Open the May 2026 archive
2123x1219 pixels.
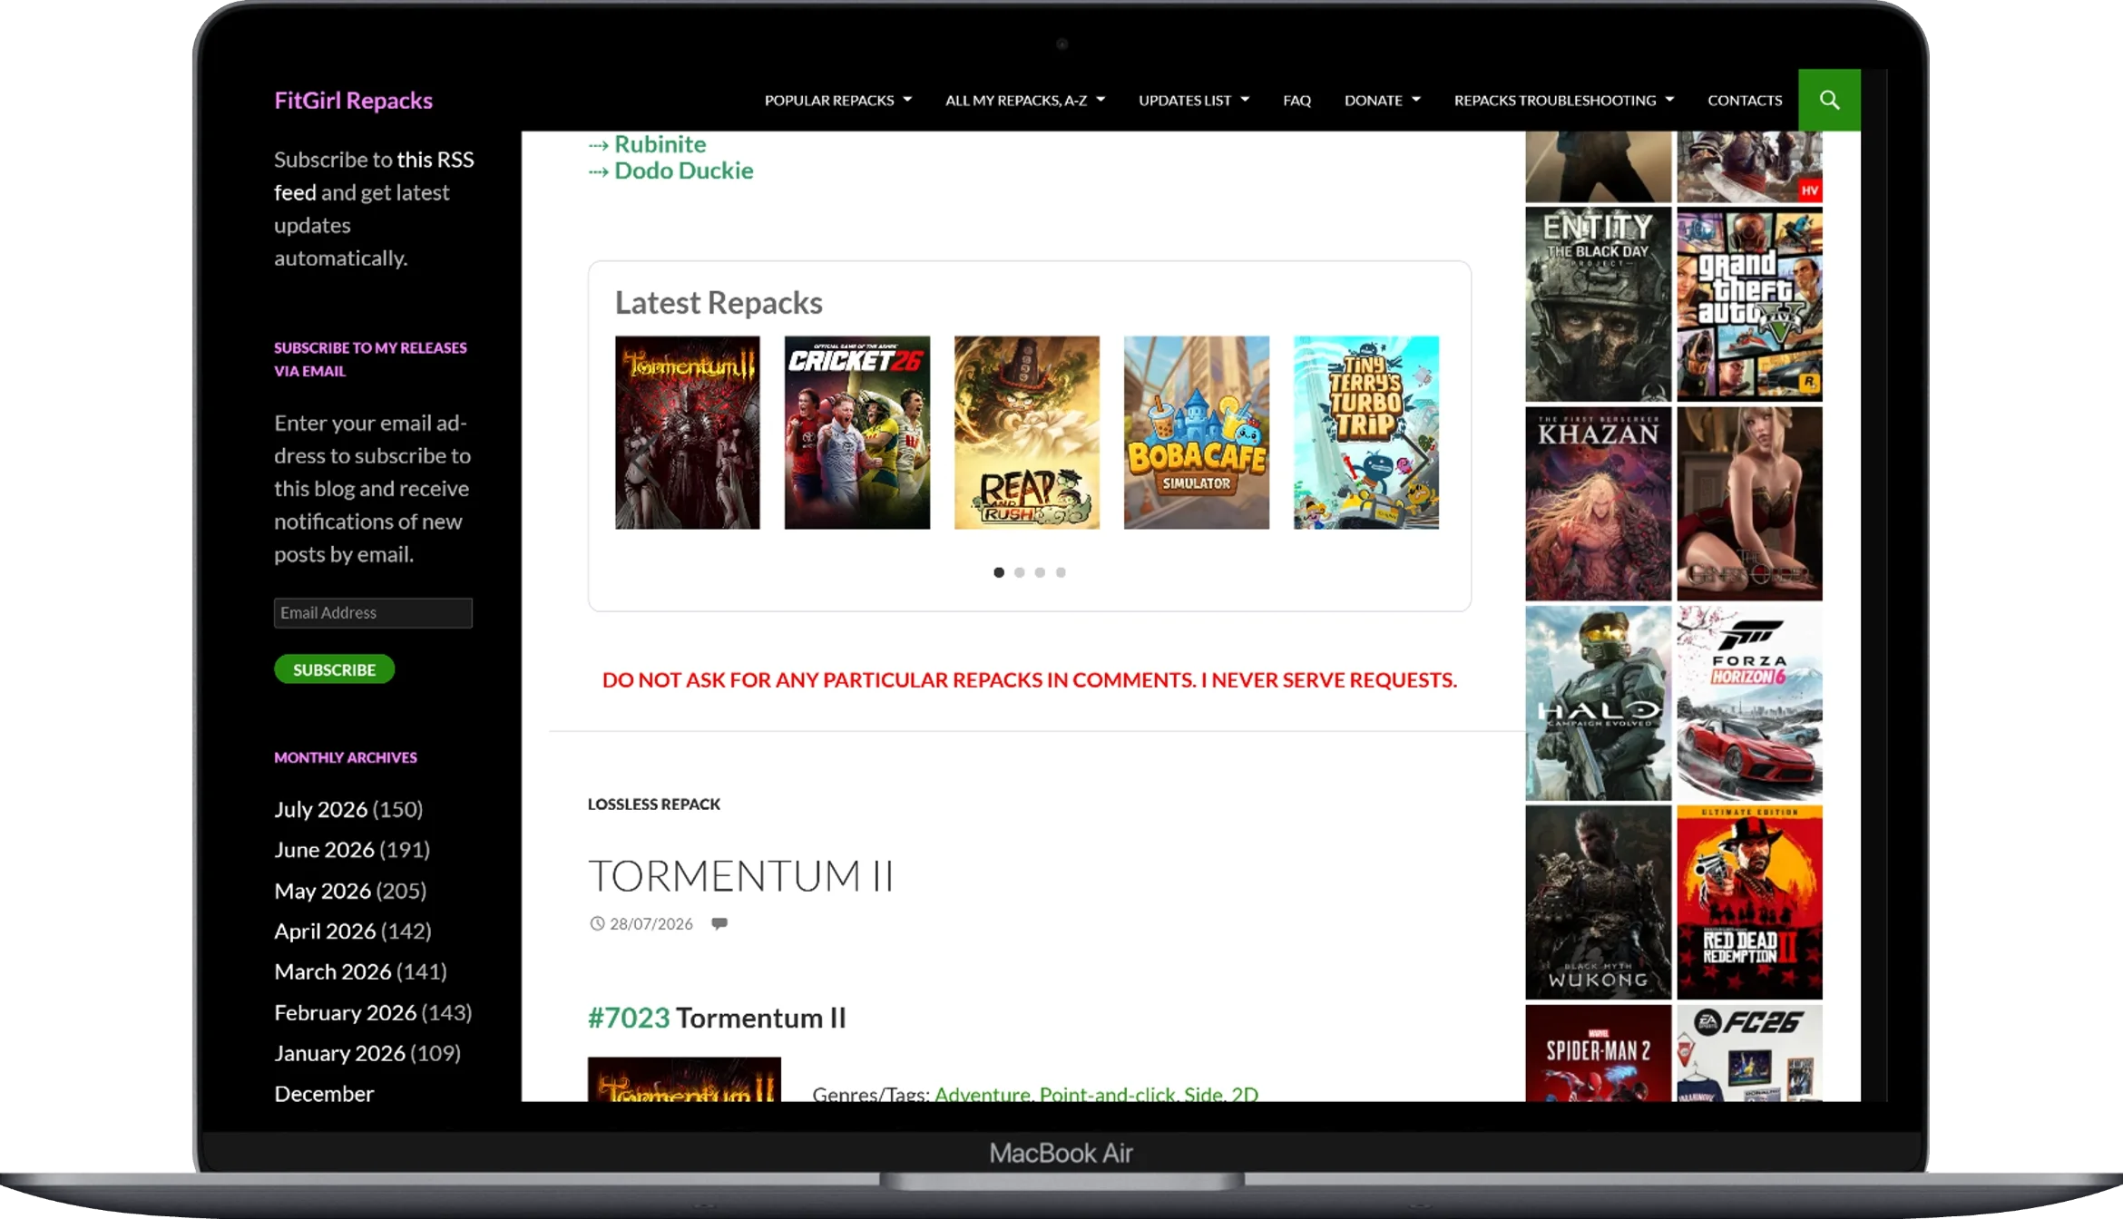(x=322, y=891)
